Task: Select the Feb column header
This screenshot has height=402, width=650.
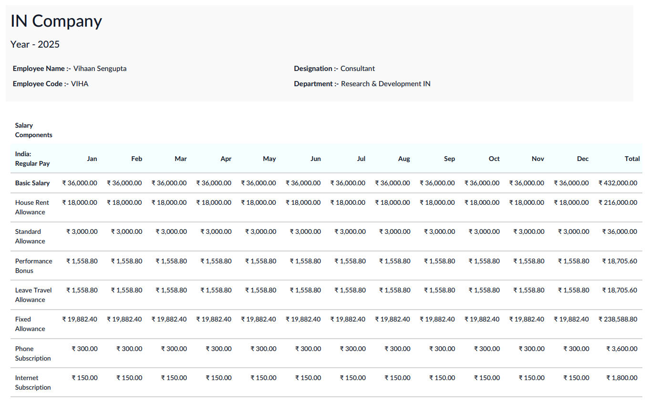Action: (x=136, y=159)
